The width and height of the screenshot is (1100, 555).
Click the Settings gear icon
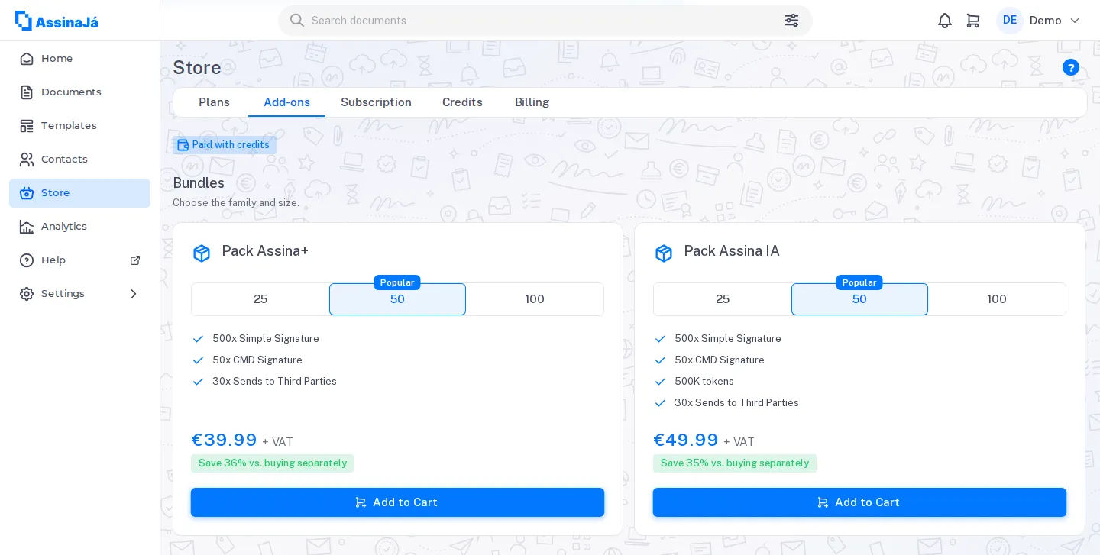[27, 294]
